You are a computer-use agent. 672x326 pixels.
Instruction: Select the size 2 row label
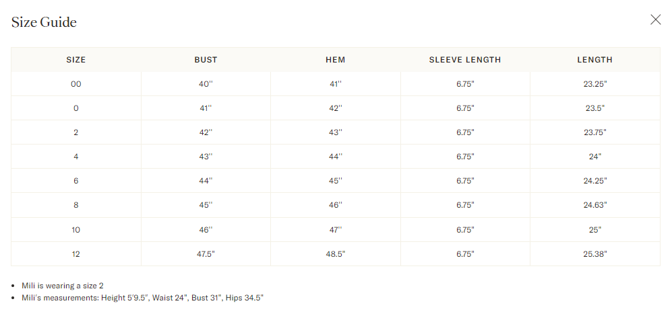click(x=76, y=132)
